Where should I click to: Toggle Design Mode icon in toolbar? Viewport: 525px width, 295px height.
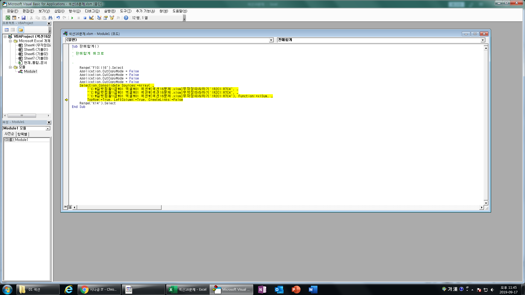[x=91, y=18]
